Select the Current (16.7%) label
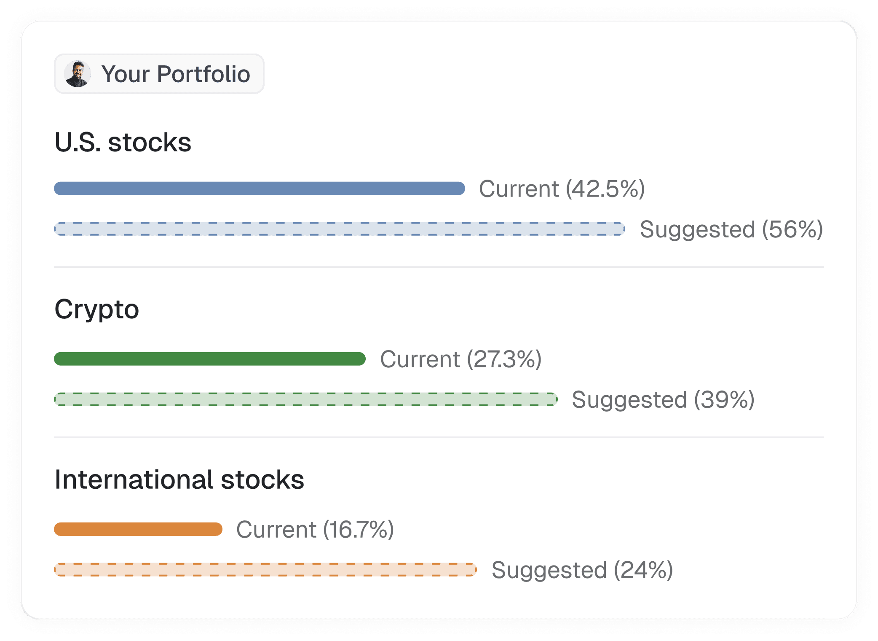The image size is (878, 641). [x=315, y=529]
